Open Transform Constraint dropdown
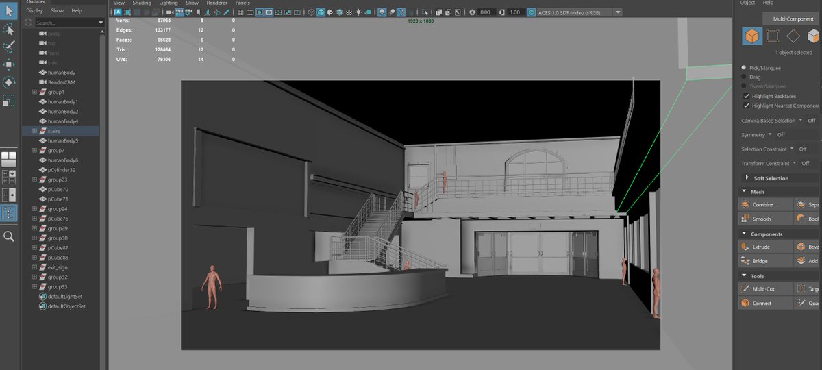This screenshot has width=822, height=370. point(795,163)
